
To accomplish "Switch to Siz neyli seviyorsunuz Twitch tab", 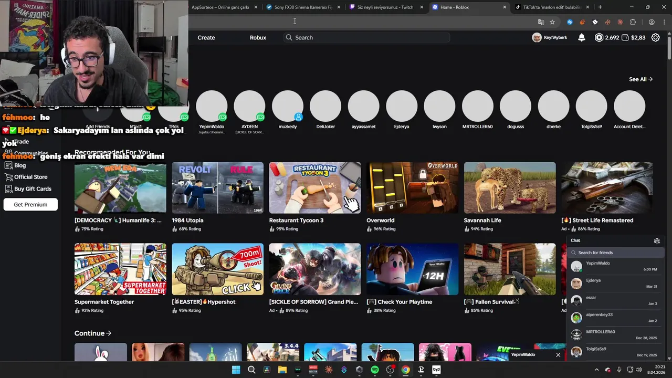I will click(385, 7).
